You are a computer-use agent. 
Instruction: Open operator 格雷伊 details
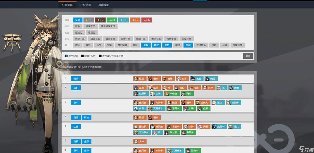click(233, 103)
